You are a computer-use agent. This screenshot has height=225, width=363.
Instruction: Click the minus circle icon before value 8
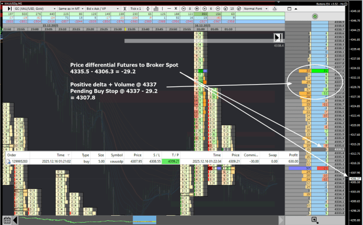click(184, 9)
